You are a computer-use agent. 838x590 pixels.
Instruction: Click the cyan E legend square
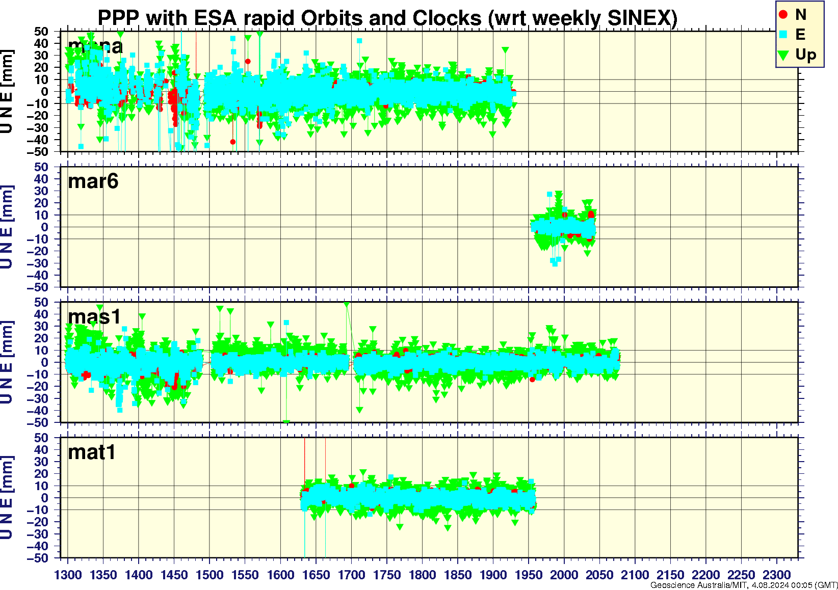pyautogui.click(x=783, y=34)
